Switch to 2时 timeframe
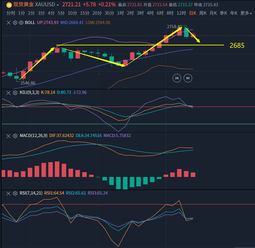Viewport: 255px width, 248px height. [130, 13]
